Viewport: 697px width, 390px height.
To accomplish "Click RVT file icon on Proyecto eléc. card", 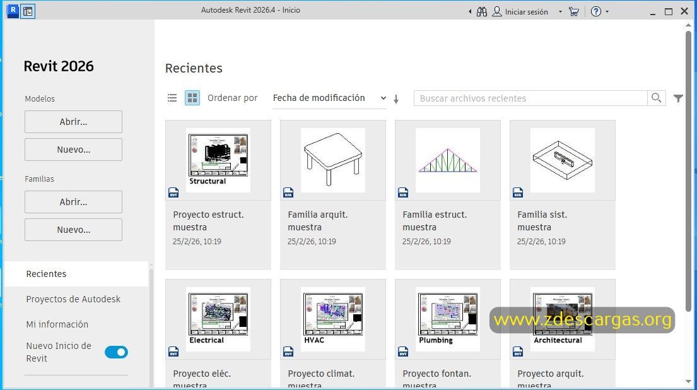I will [x=173, y=352].
